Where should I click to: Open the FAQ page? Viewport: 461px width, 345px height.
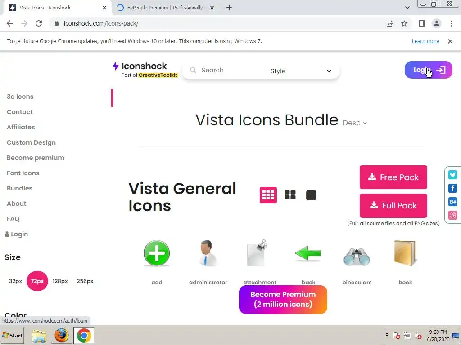pos(13,219)
